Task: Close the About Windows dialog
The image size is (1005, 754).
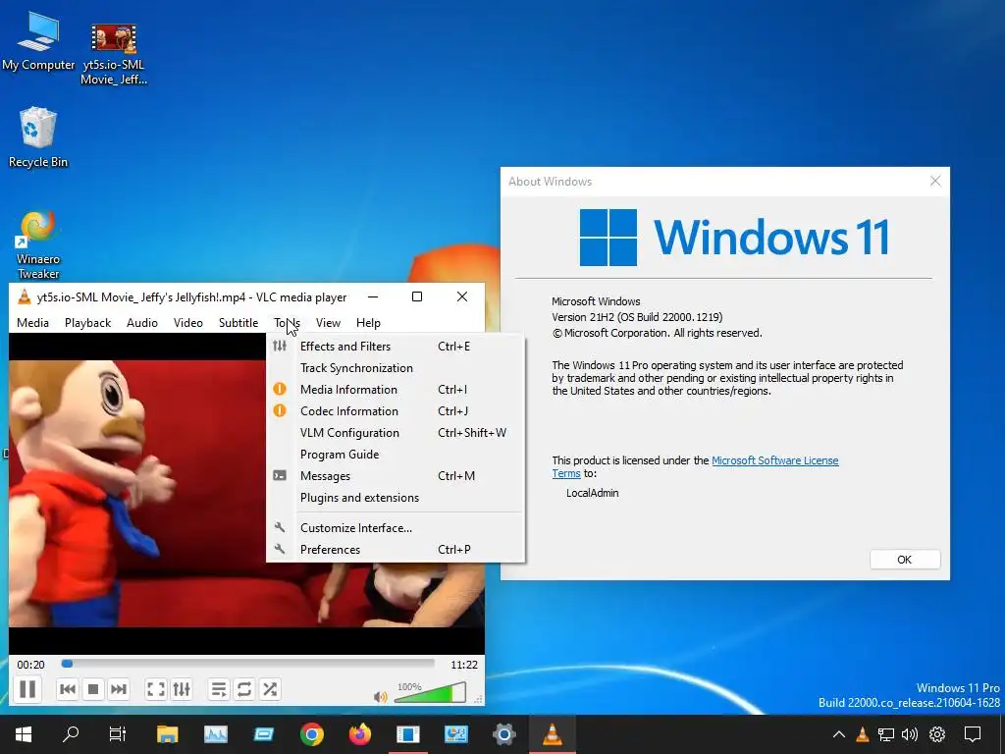Action: click(935, 181)
